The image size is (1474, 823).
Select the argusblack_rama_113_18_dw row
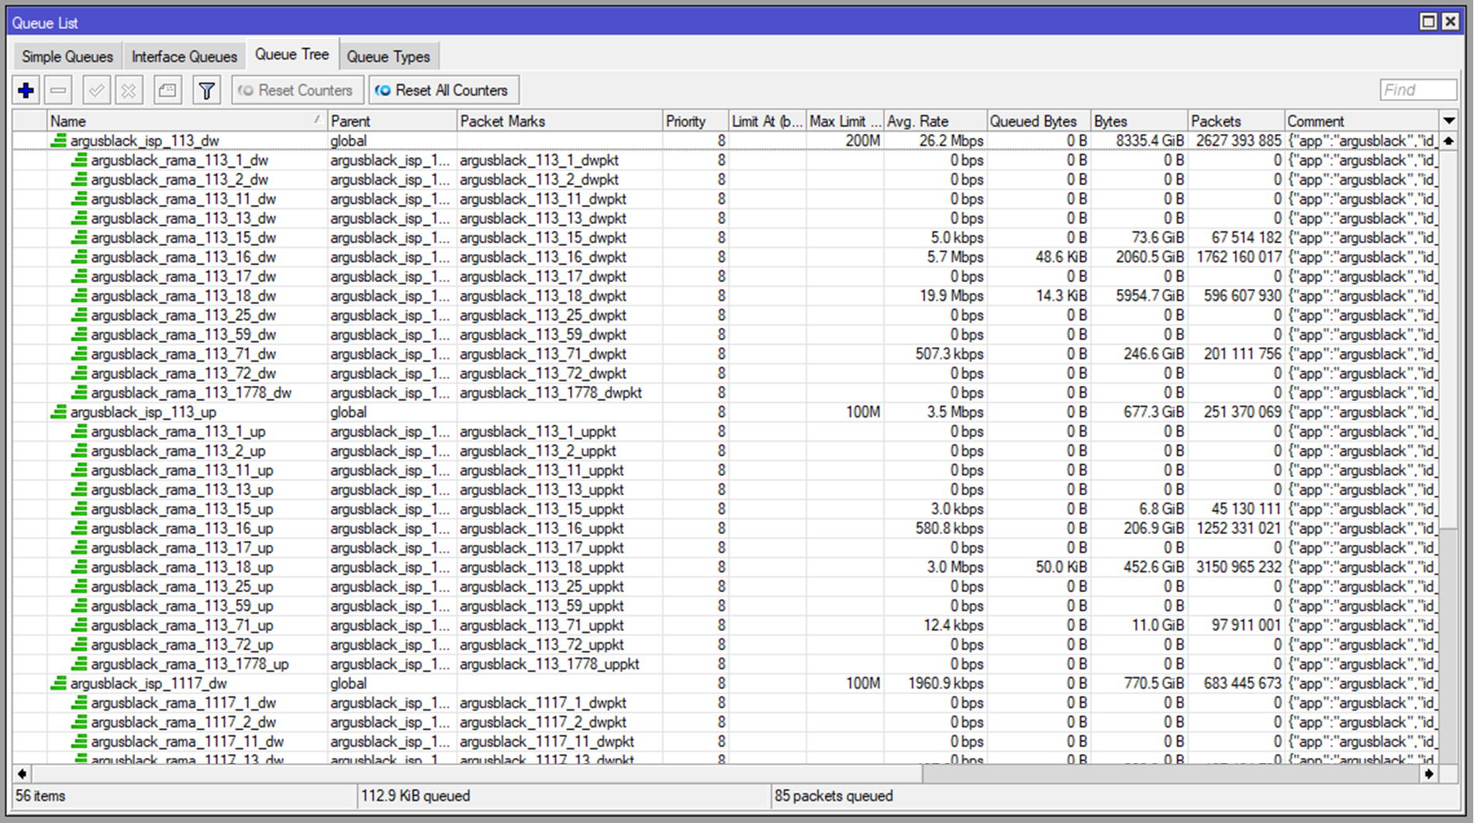(x=725, y=296)
